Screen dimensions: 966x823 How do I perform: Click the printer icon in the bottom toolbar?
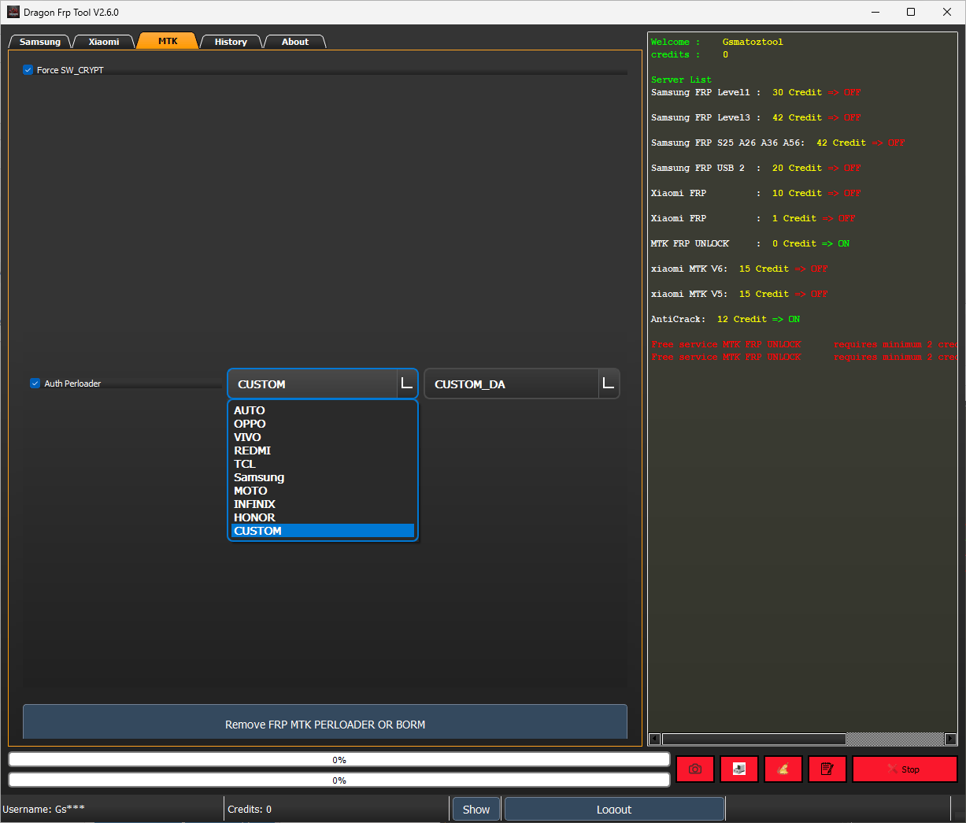738,769
